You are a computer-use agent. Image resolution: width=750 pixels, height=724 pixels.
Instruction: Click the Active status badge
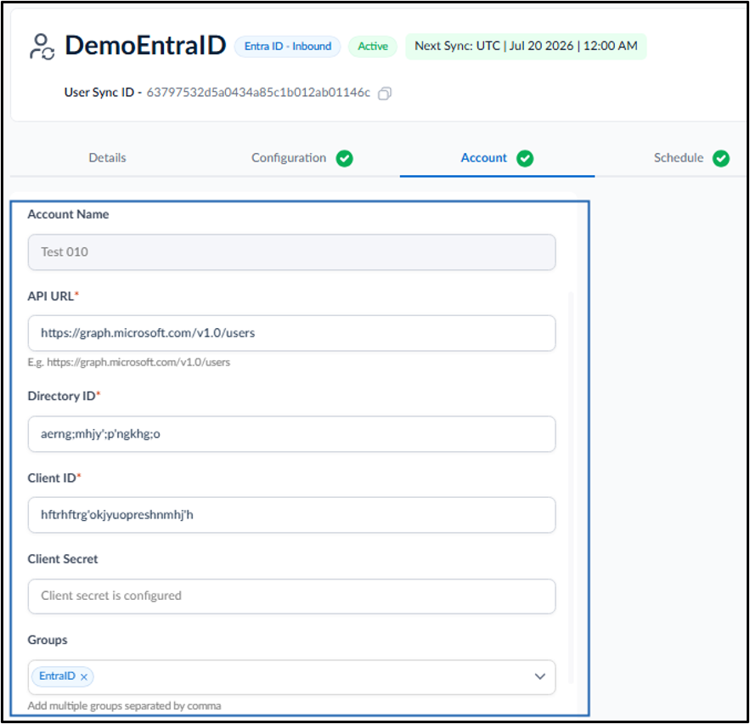373,47
